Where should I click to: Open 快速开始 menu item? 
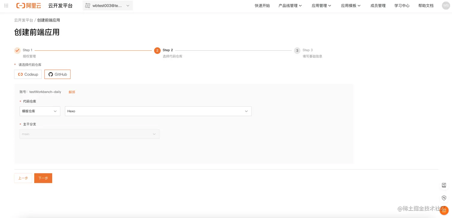click(262, 6)
